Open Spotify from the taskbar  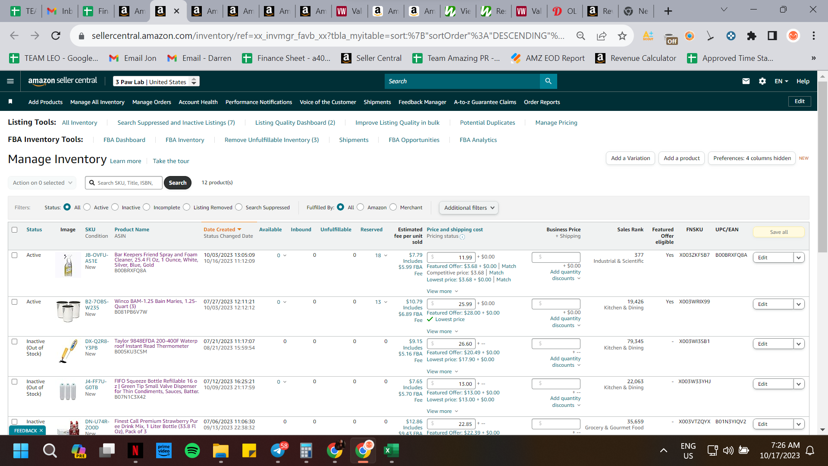[192, 451]
